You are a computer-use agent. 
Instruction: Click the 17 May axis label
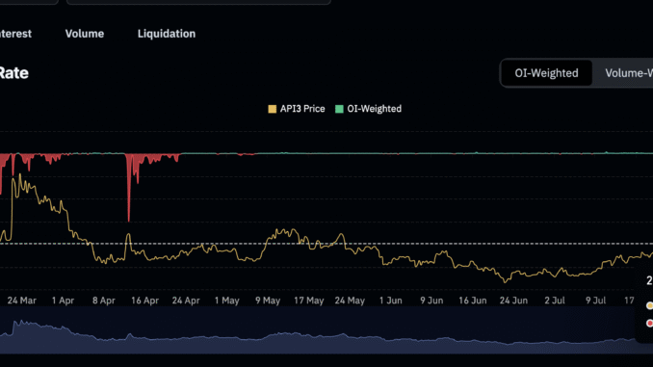[309, 301]
